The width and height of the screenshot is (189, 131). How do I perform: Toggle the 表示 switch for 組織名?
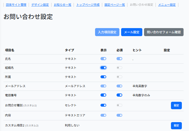pos(103,68)
